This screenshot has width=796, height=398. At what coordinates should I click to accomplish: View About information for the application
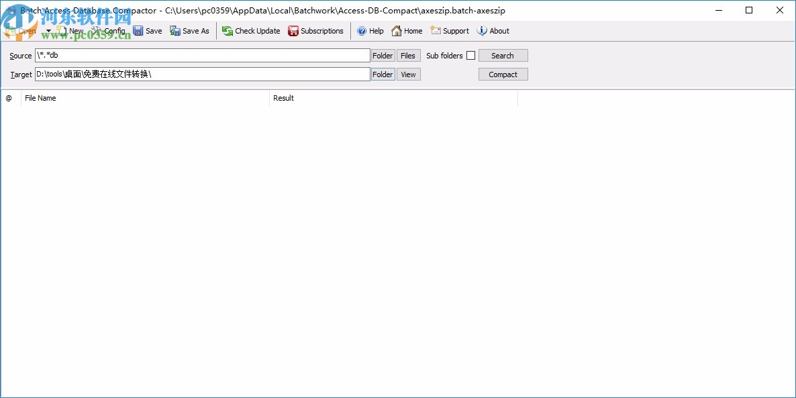click(493, 31)
